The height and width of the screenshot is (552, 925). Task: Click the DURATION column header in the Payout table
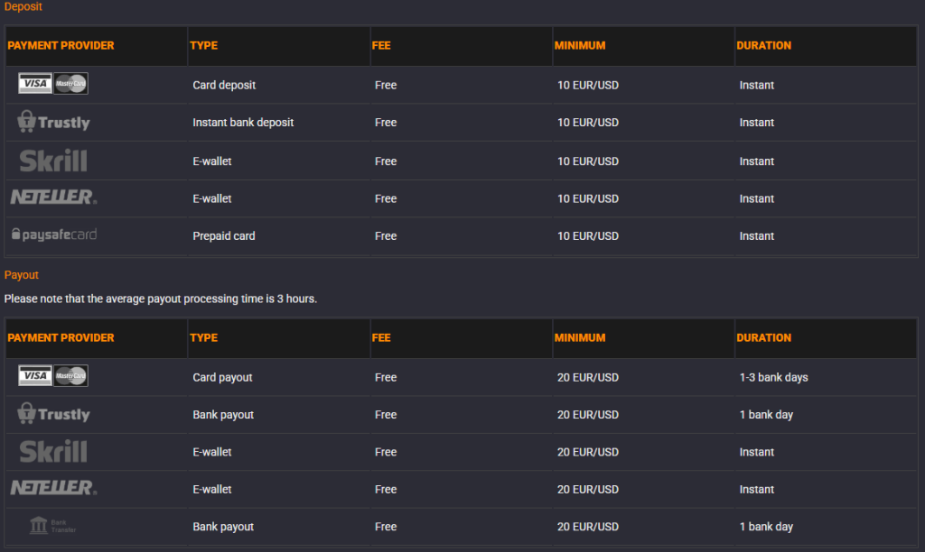(x=763, y=338)
